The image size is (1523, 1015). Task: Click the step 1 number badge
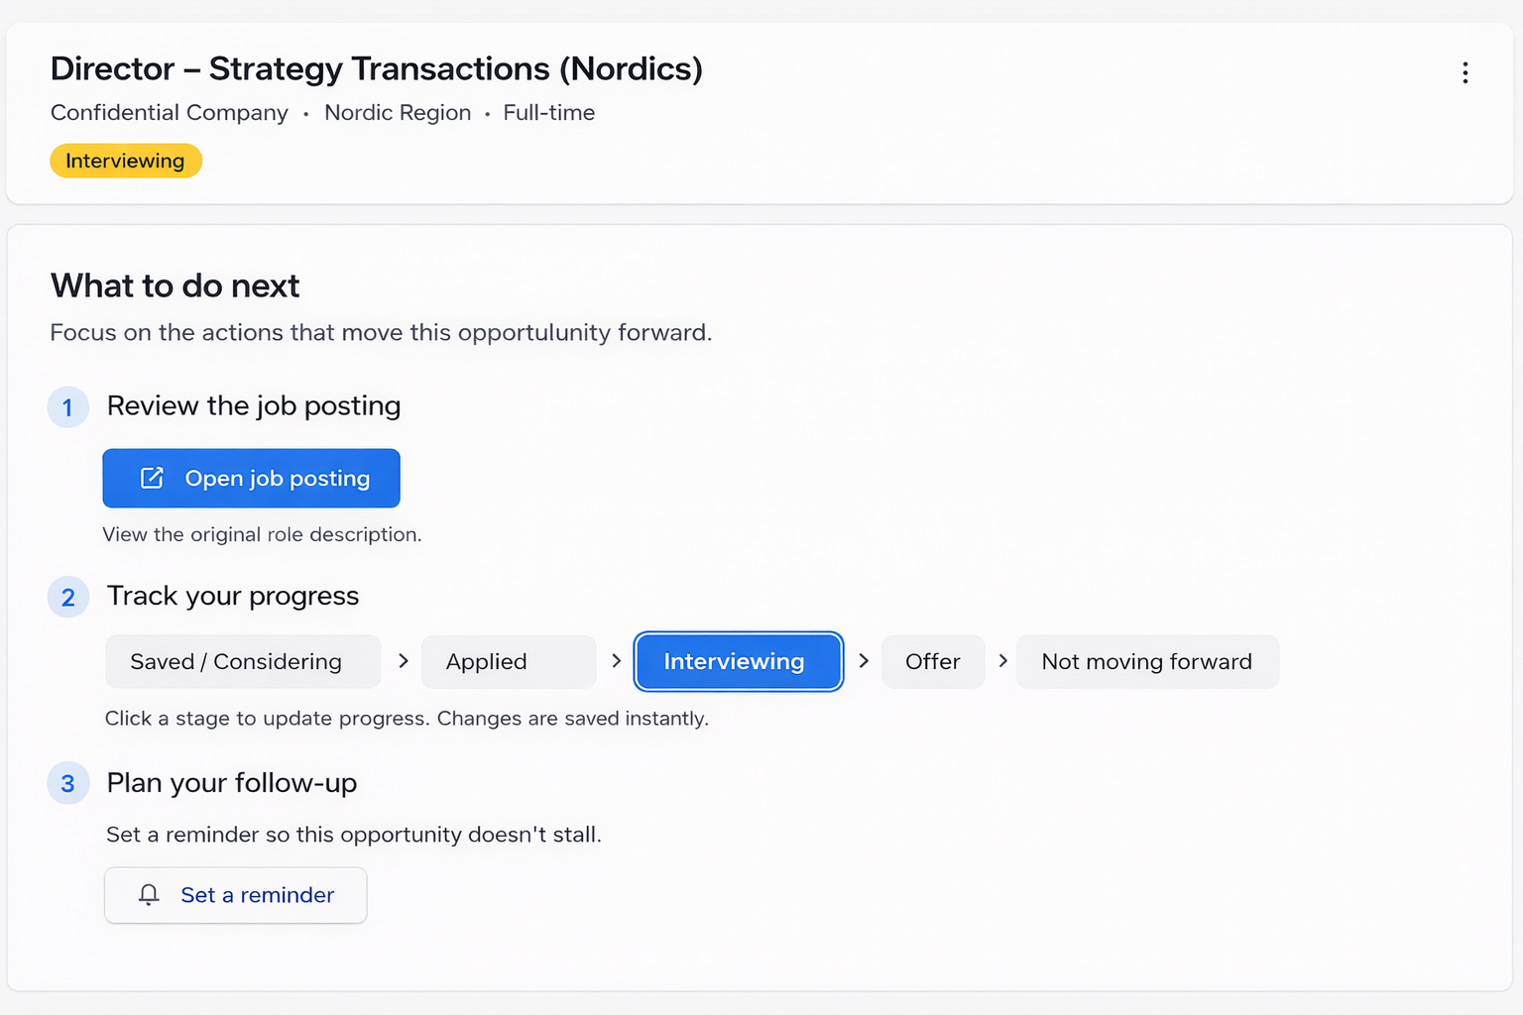67,407
